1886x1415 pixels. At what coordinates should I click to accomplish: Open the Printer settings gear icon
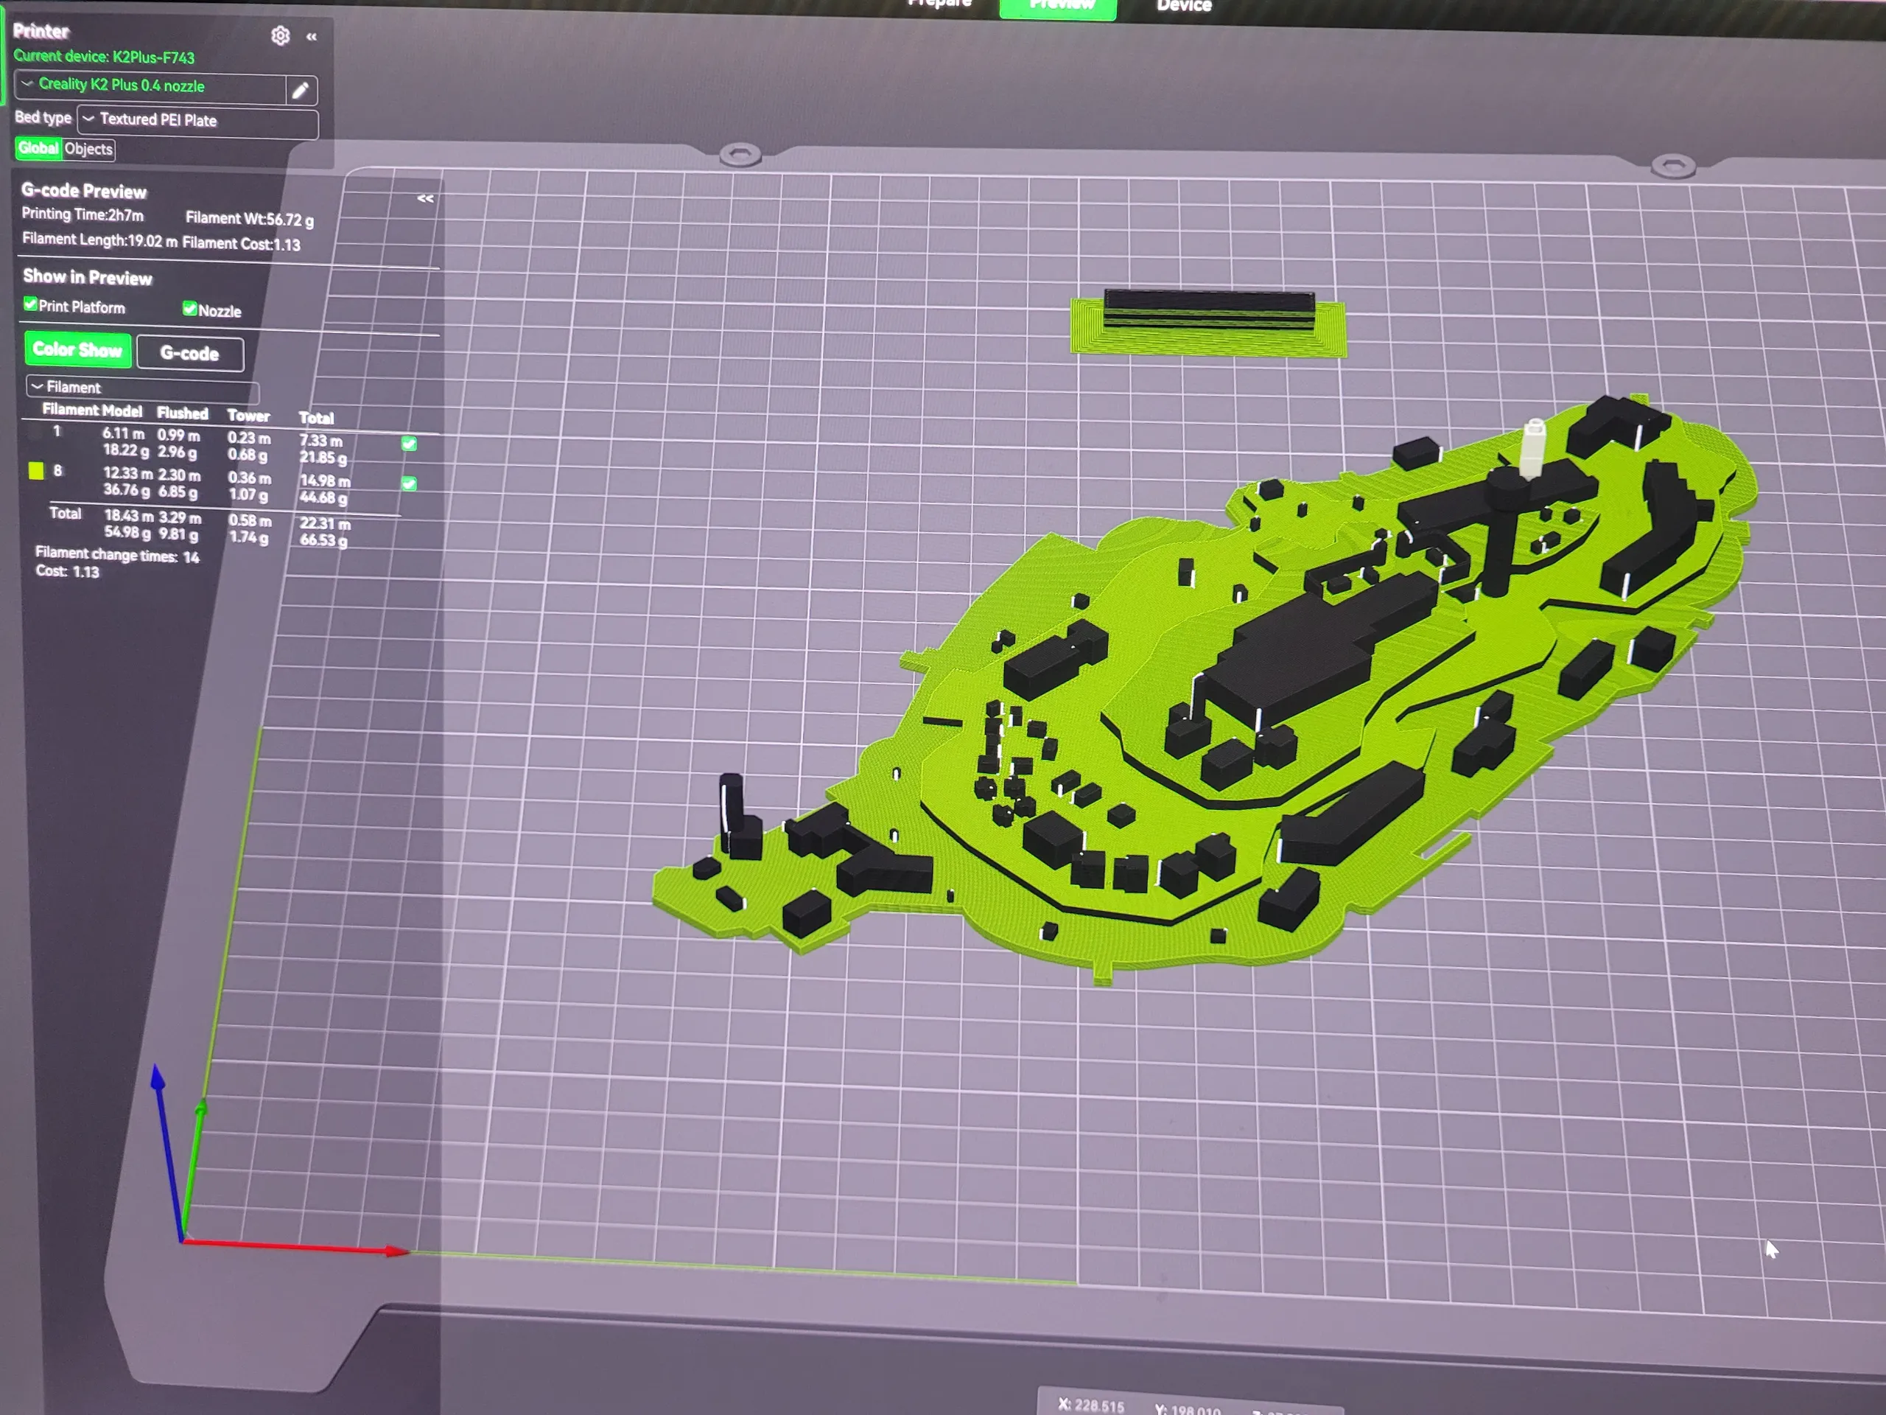pyautogui.click(x=281, y=36)
